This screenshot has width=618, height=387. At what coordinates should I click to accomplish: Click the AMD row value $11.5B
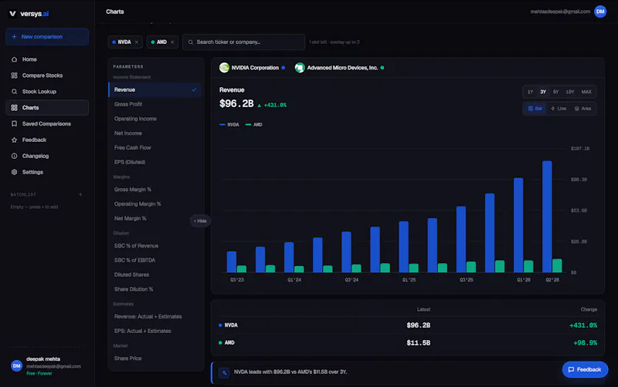[x=418, y=343]
